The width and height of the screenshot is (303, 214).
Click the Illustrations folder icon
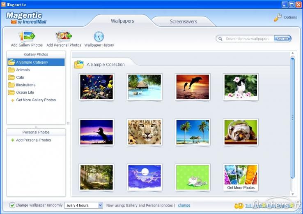(11, 85)
